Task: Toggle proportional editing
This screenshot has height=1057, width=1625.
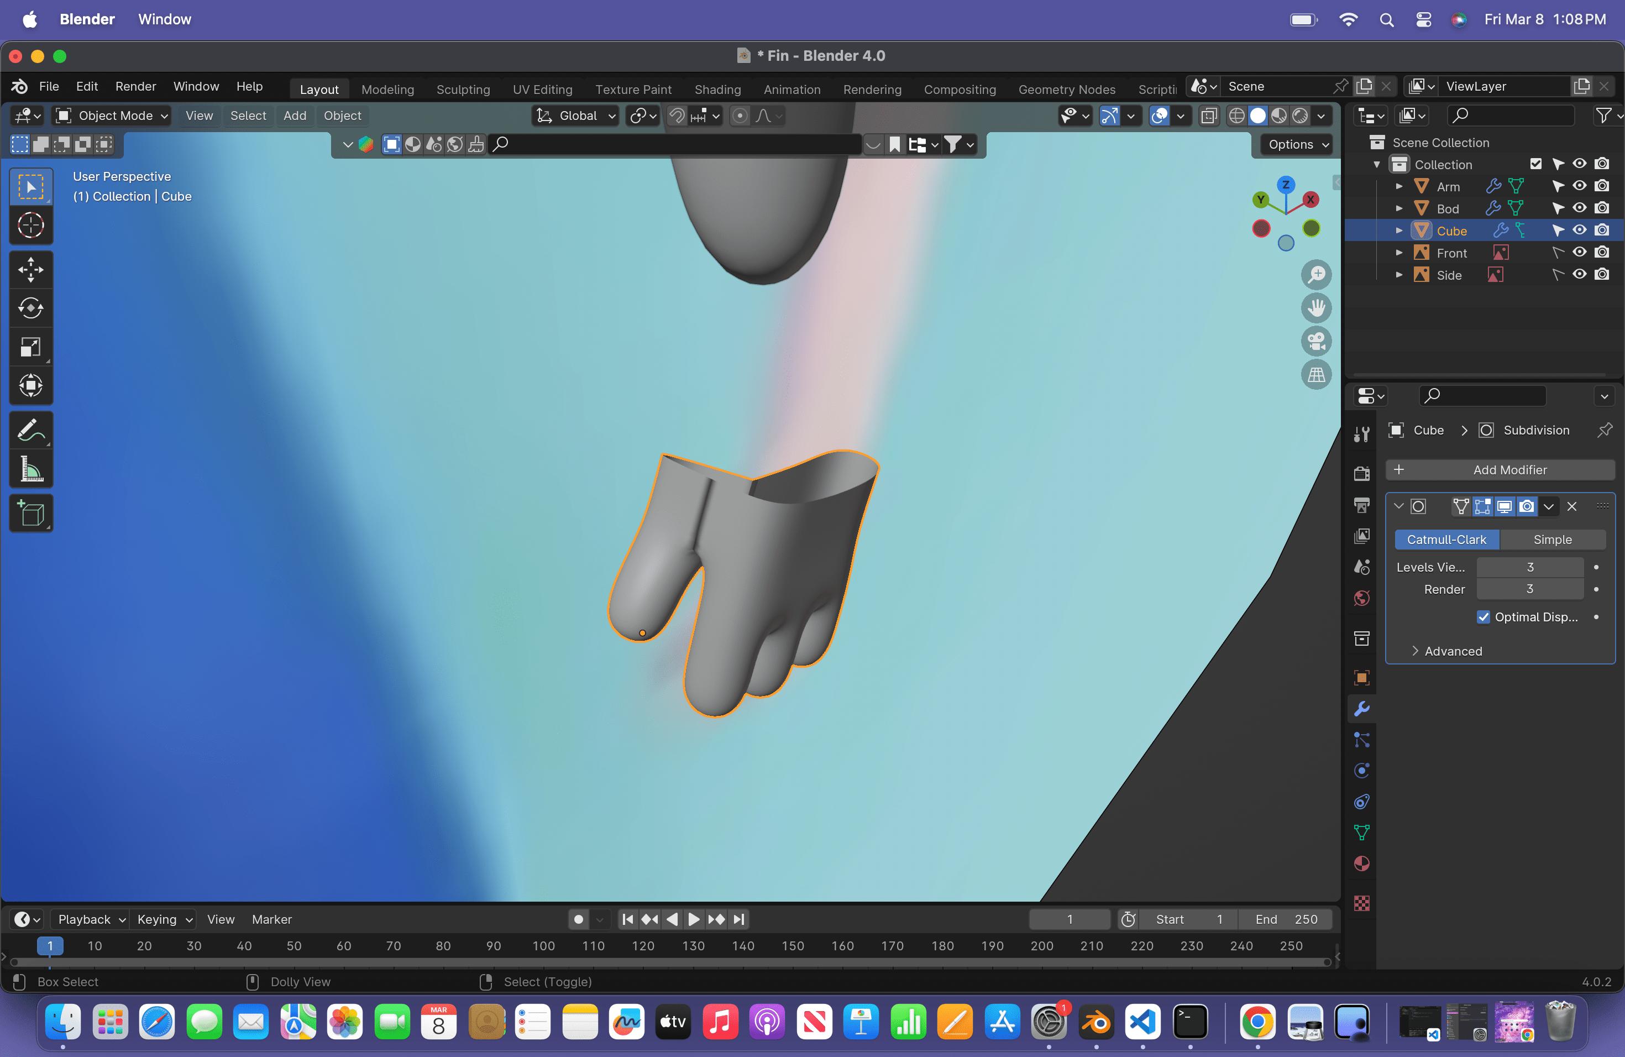Action: [740, 116]
